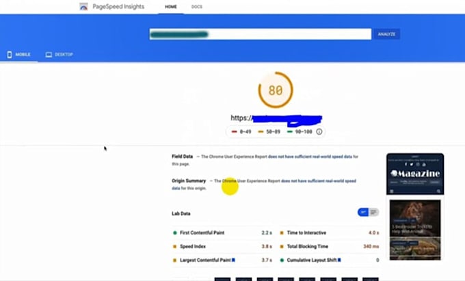The image size is (465, 281).
Task: Click the Cumulative Layout Shift metric
Action: [330, 260]
